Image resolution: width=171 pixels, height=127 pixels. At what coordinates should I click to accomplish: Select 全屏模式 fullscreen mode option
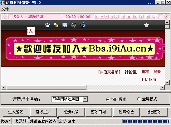pos(147,99)
